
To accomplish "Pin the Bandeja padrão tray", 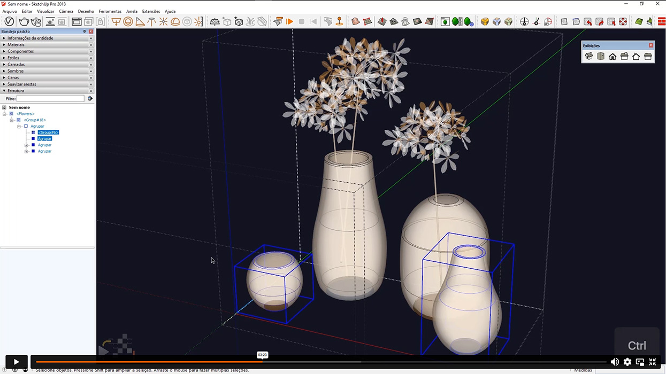I will (85, 32).
